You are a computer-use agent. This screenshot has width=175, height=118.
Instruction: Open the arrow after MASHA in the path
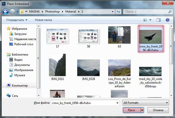[42, 12]
